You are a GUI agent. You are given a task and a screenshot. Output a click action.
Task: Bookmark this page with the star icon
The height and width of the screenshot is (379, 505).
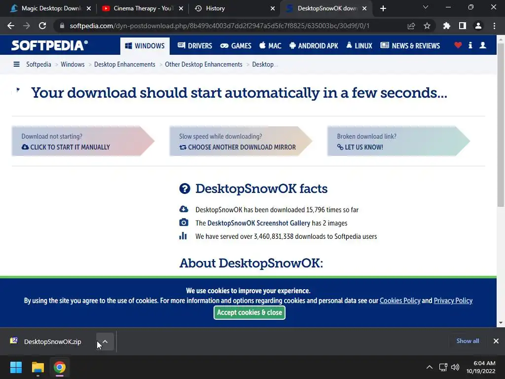pos(427,26)
